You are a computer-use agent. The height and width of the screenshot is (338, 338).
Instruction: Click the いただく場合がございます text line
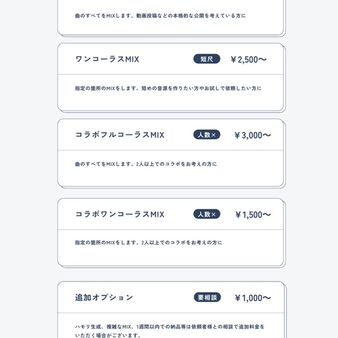pos(108,335)
